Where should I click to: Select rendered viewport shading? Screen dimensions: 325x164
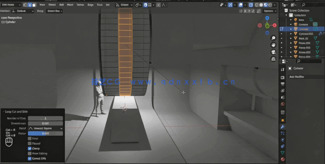(x=270, y=5)
